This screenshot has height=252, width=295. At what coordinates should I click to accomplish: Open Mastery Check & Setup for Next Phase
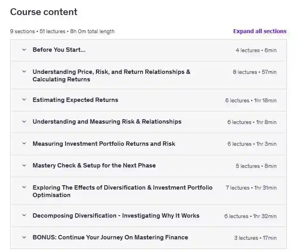(94, 165)
